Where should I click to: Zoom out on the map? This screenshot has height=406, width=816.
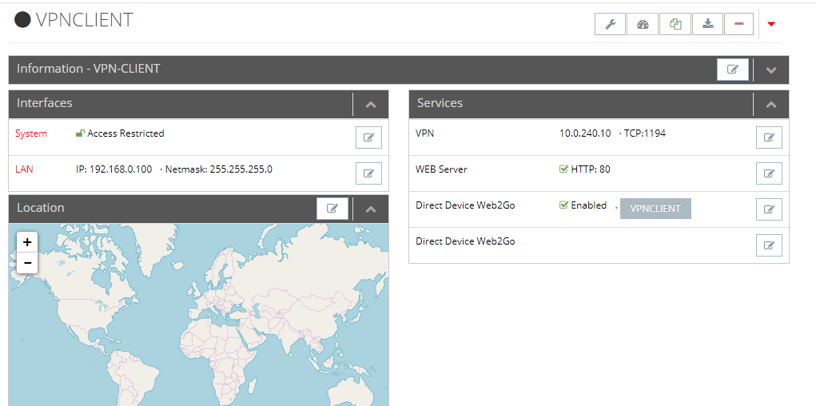[x=28, y=262]
